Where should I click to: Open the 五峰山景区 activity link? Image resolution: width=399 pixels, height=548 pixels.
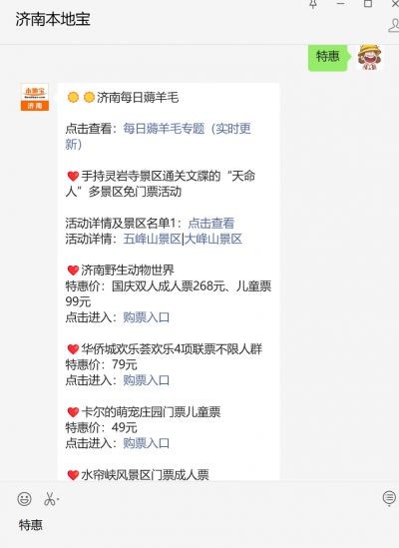click(x=152, y=239)
